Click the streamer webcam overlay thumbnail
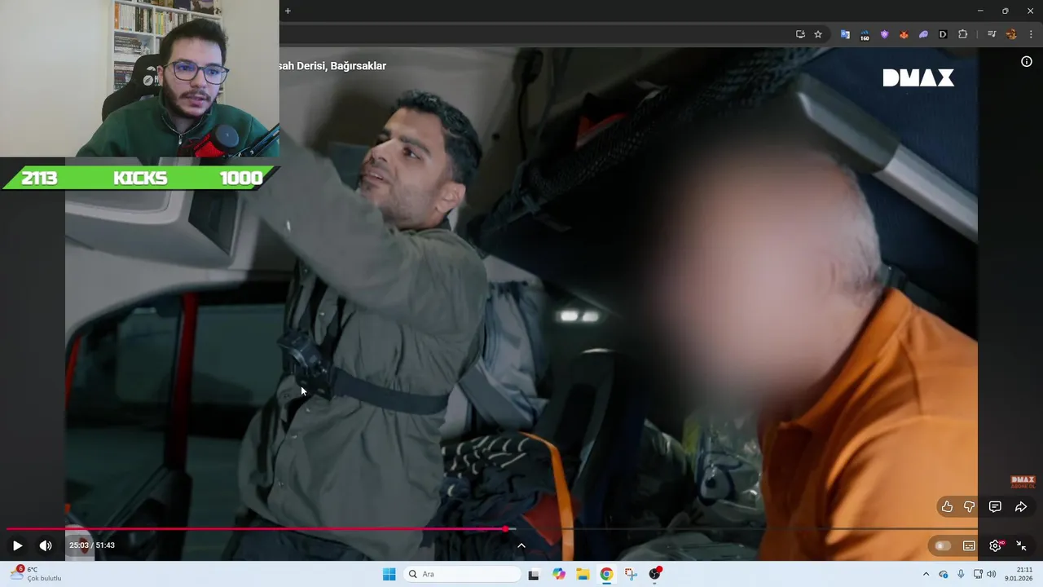This screenshot has width=1043, height=587. coord(139,78)
